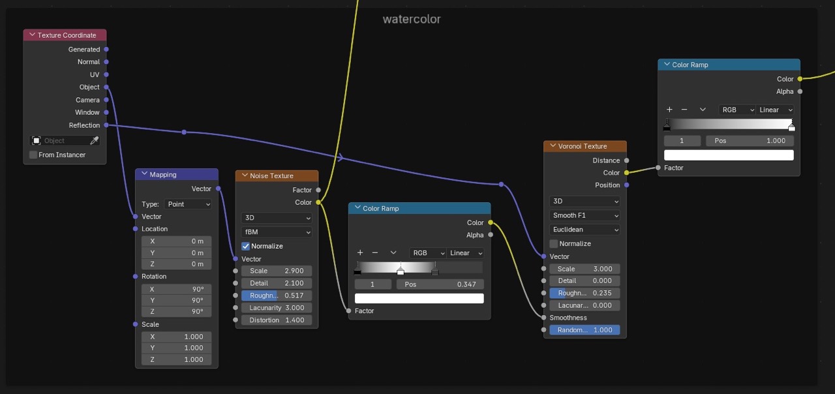Click the Voronoi Roughness slider

(584, 293)
